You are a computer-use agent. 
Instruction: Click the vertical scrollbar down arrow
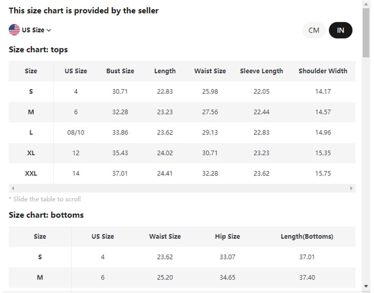366,286
